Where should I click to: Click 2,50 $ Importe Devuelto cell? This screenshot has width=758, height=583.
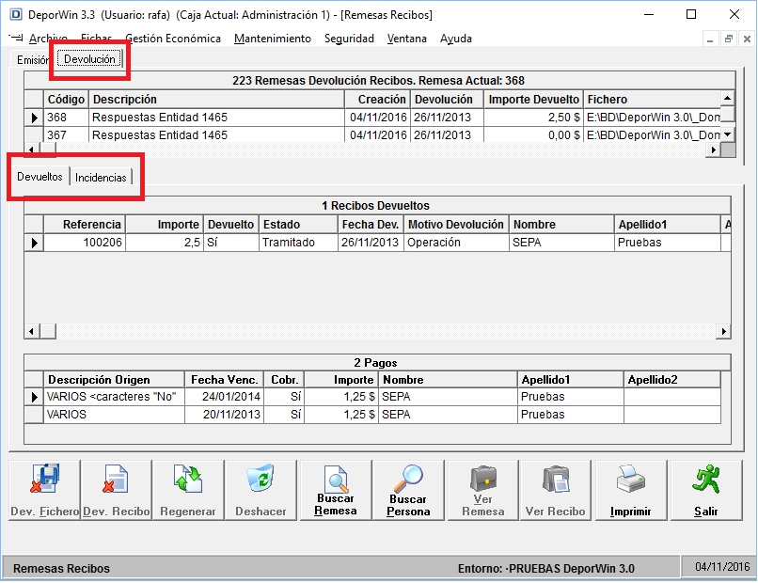click(x=533, y=118)
